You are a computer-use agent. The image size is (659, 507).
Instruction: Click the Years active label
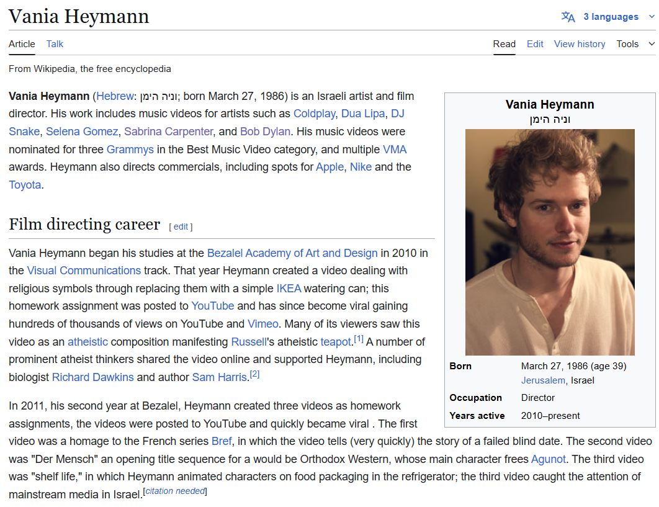(x=477, y=416)
